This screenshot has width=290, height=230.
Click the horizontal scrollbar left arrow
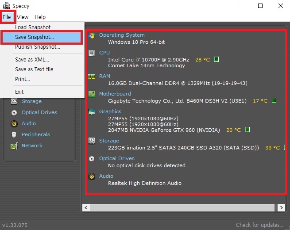(86, 207)
